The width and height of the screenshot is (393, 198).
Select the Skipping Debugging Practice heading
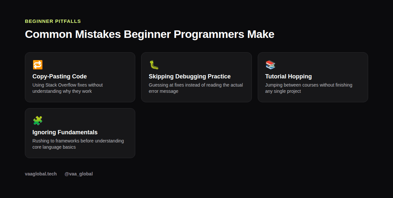click(190, 76)
